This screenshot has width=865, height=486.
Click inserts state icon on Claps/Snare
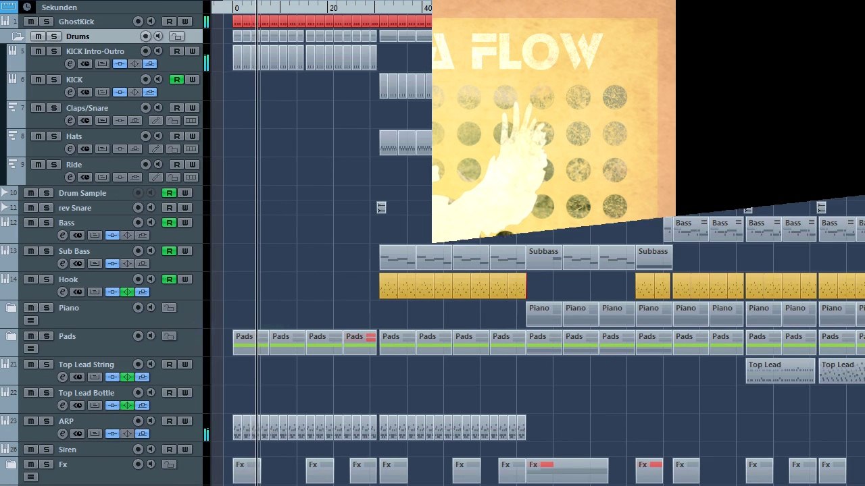coord(120,121)
